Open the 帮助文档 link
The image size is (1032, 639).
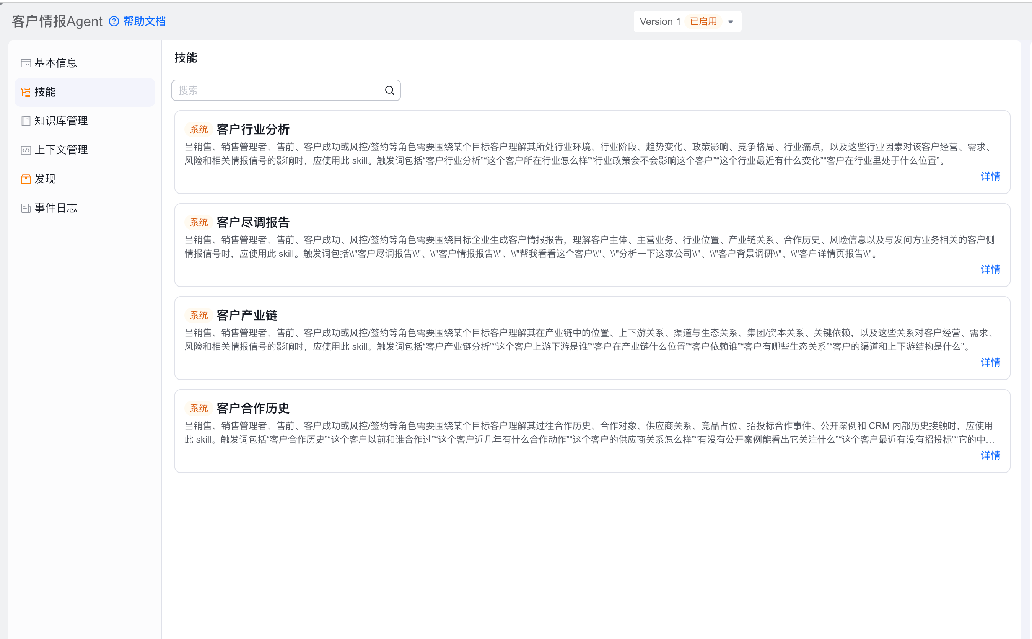(144, 21)
